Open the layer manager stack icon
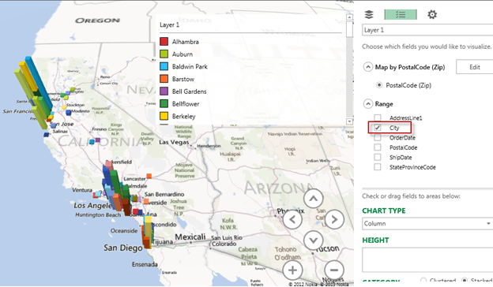 click(x=369, y=14)
